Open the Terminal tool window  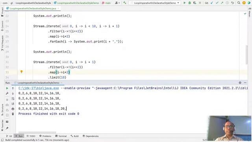[61, 136]
